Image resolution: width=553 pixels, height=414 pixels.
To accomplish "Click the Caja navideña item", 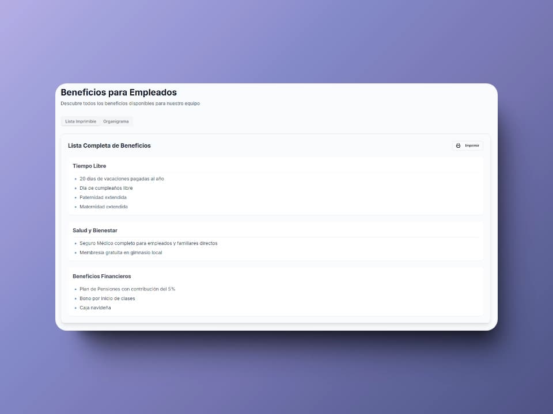I will tap(95, 308).
